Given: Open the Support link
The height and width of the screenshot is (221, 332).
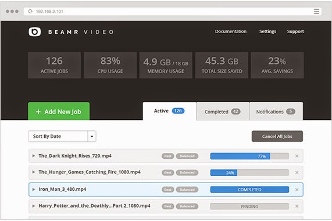Looking at the screenshot, I should (295, 31).
